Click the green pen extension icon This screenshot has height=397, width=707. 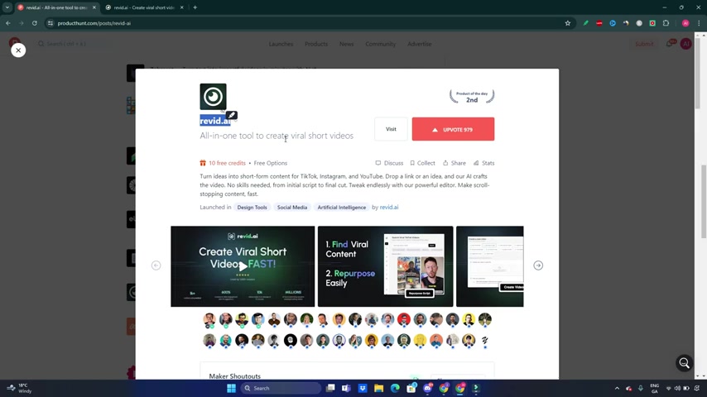[585, 23]
